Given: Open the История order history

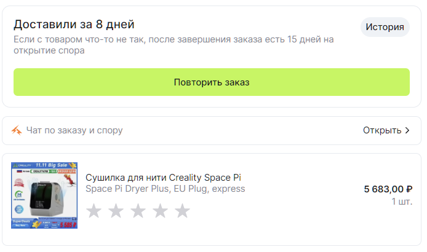Looking at the screenshot, I should [385, 27].
